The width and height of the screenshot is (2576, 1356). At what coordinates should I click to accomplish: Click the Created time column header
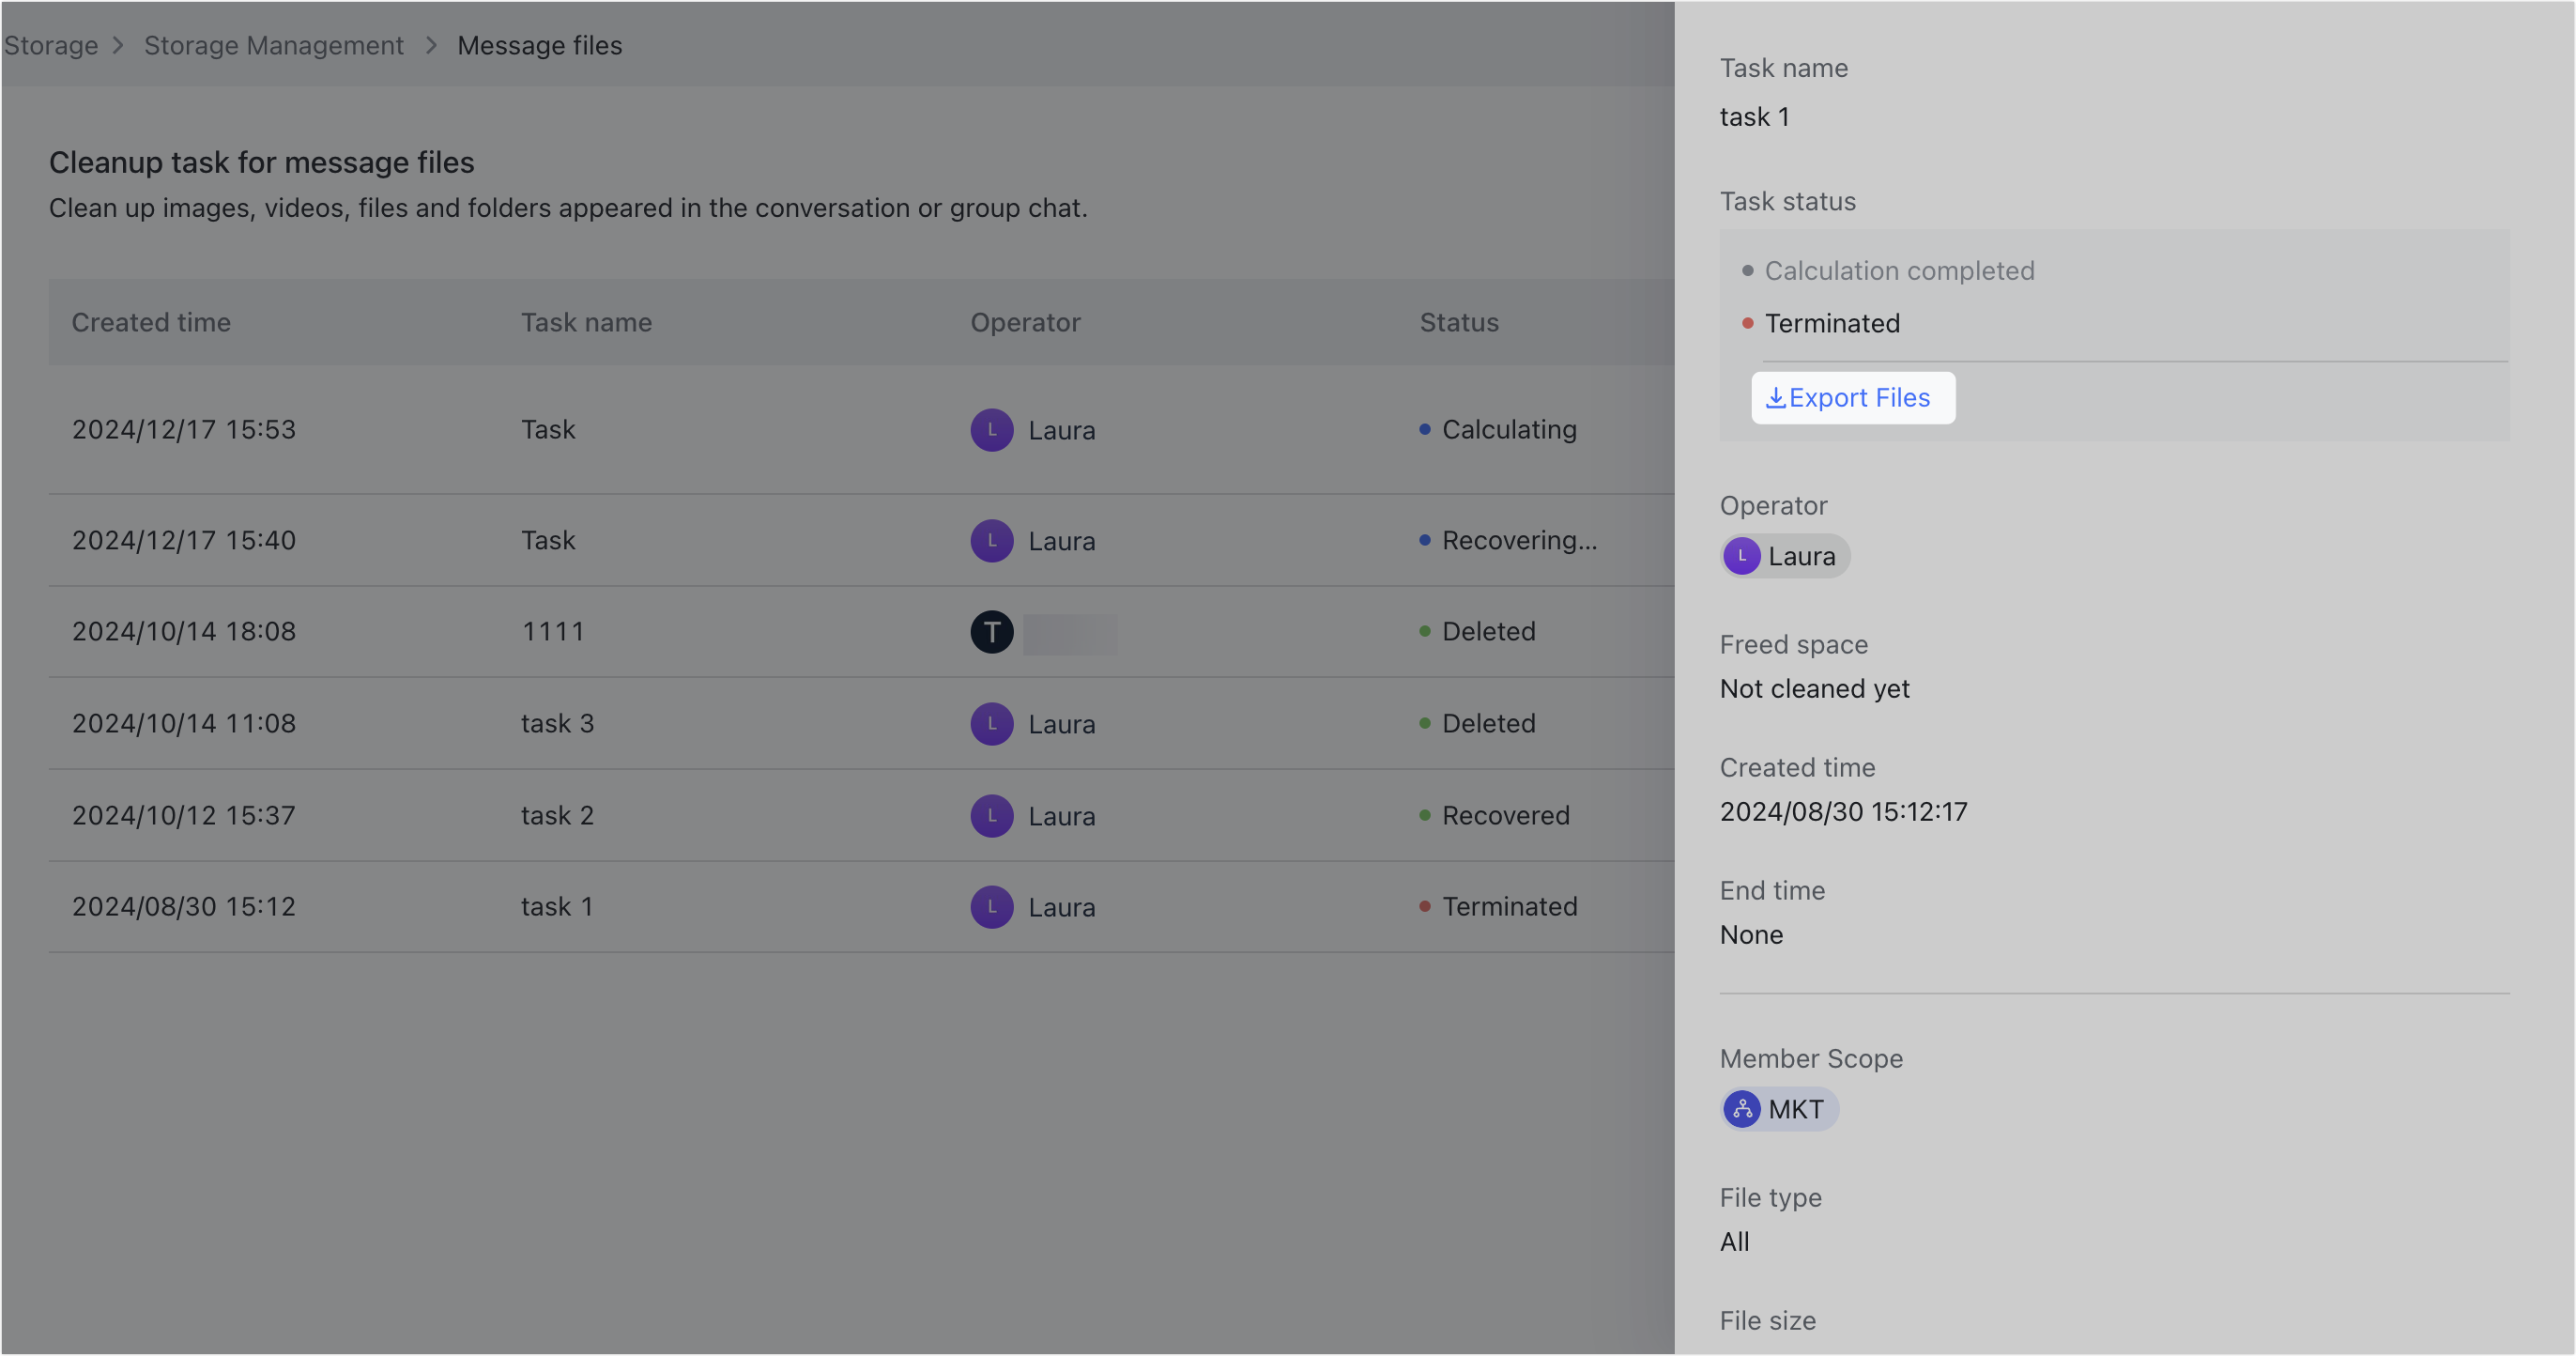151,322
